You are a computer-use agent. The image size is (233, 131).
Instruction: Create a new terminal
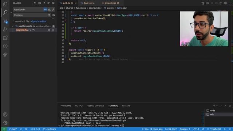[x=214, y=106]
